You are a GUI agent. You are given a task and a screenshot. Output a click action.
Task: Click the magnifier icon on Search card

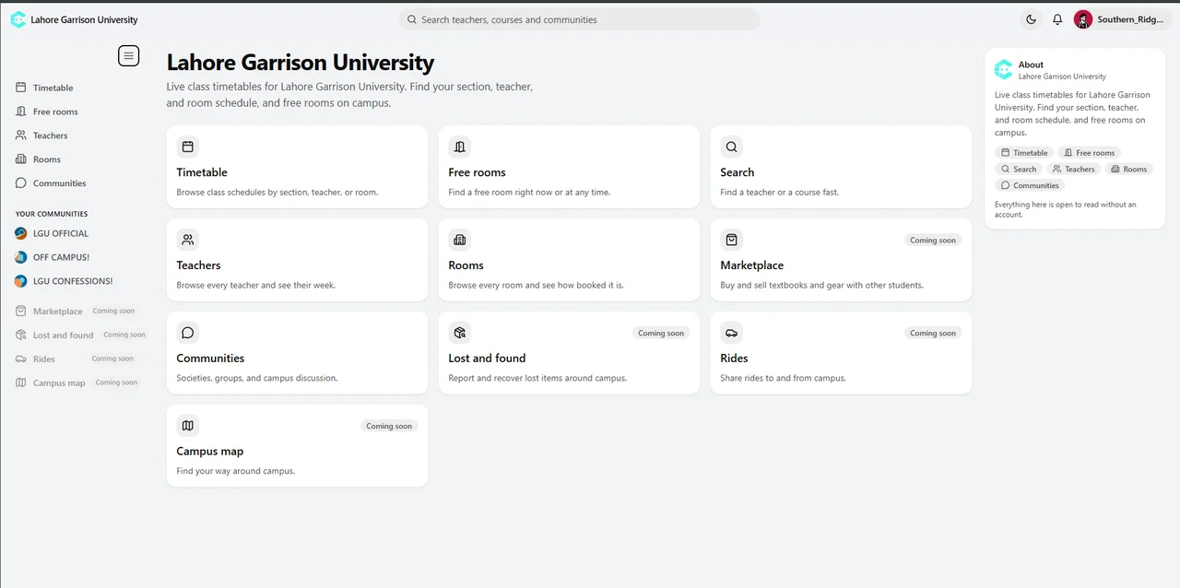pyautogui.click(x=732, y=147)
